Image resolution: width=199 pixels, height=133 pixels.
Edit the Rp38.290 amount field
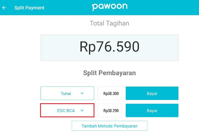click(110, 110)
